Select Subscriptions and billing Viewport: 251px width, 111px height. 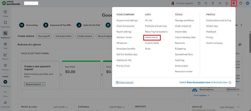[219, 20]
